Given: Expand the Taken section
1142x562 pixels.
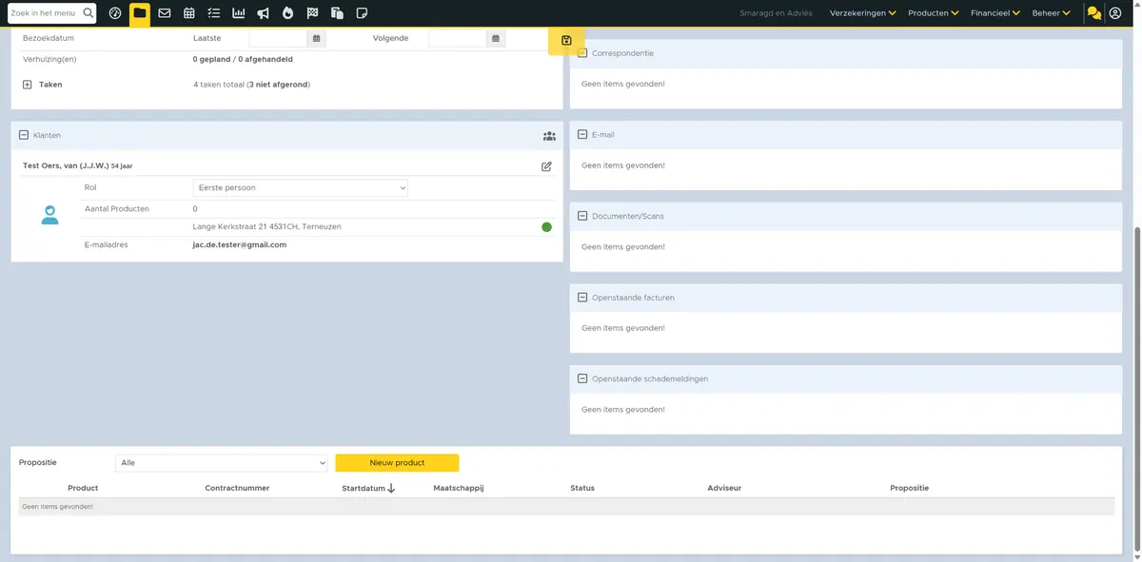Looking at the screenshot, I should click(x=27, y=85).
